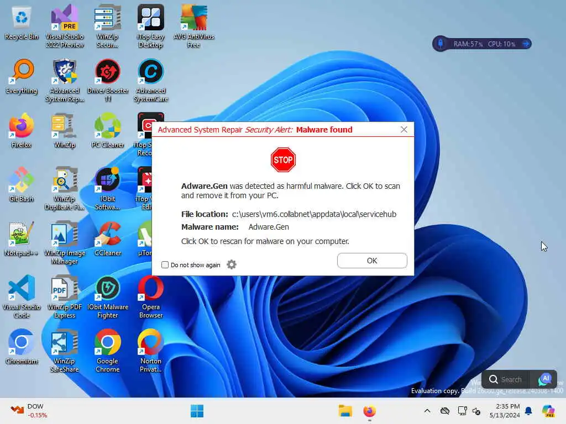
Task: Close the Security Alert dialog
Action: (404, 129)
